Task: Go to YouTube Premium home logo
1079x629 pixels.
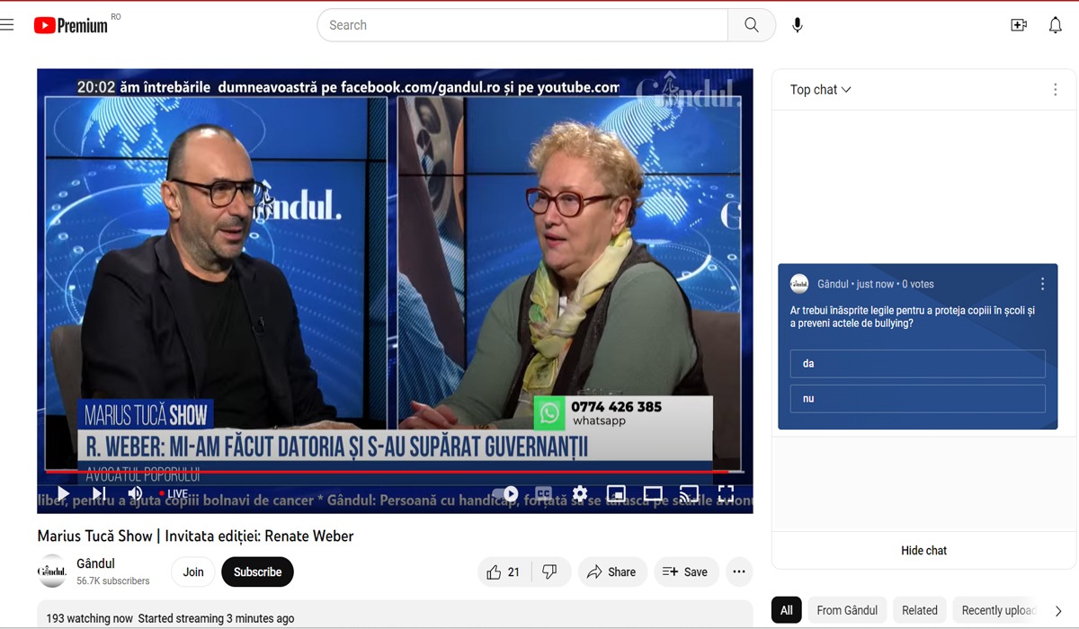Action: pos(73,25)
